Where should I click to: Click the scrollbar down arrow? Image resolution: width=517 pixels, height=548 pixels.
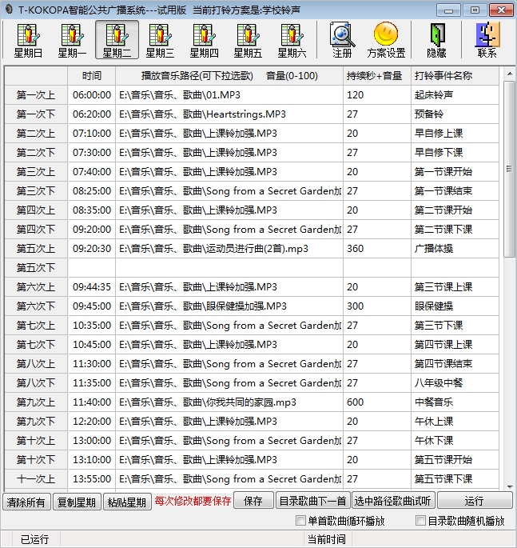pos(509,486)
